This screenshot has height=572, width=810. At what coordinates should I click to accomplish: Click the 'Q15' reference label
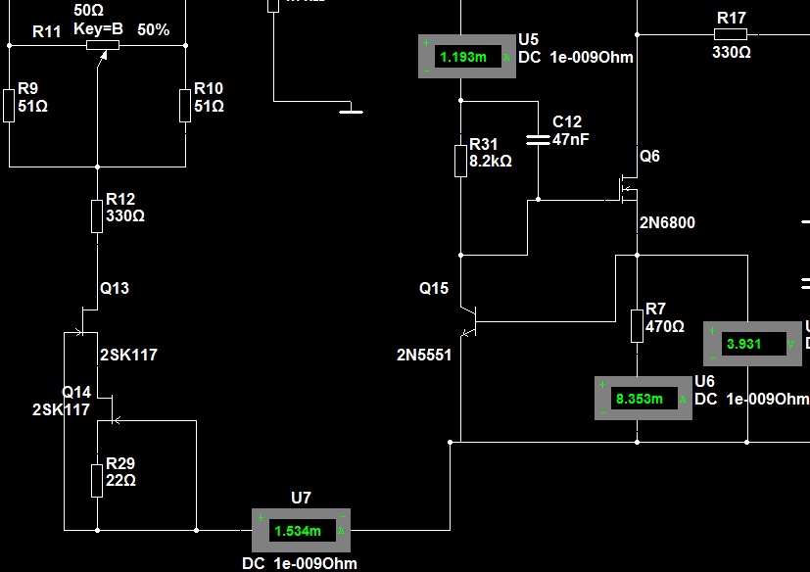[x=434, y=288]
